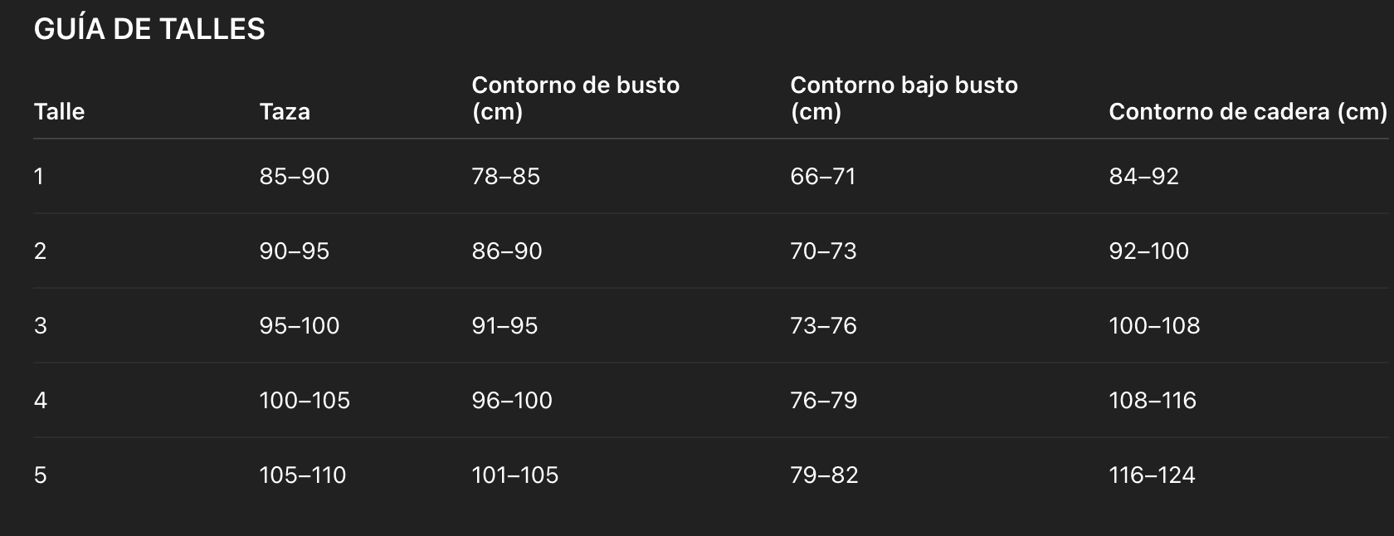The height and width of the screenshot is (536, 1394).
Task: Click the Taza column header
Action: 285,111
